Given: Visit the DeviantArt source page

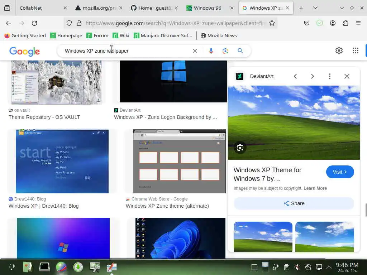Looking at the screenshot, I should pos(340,172).
